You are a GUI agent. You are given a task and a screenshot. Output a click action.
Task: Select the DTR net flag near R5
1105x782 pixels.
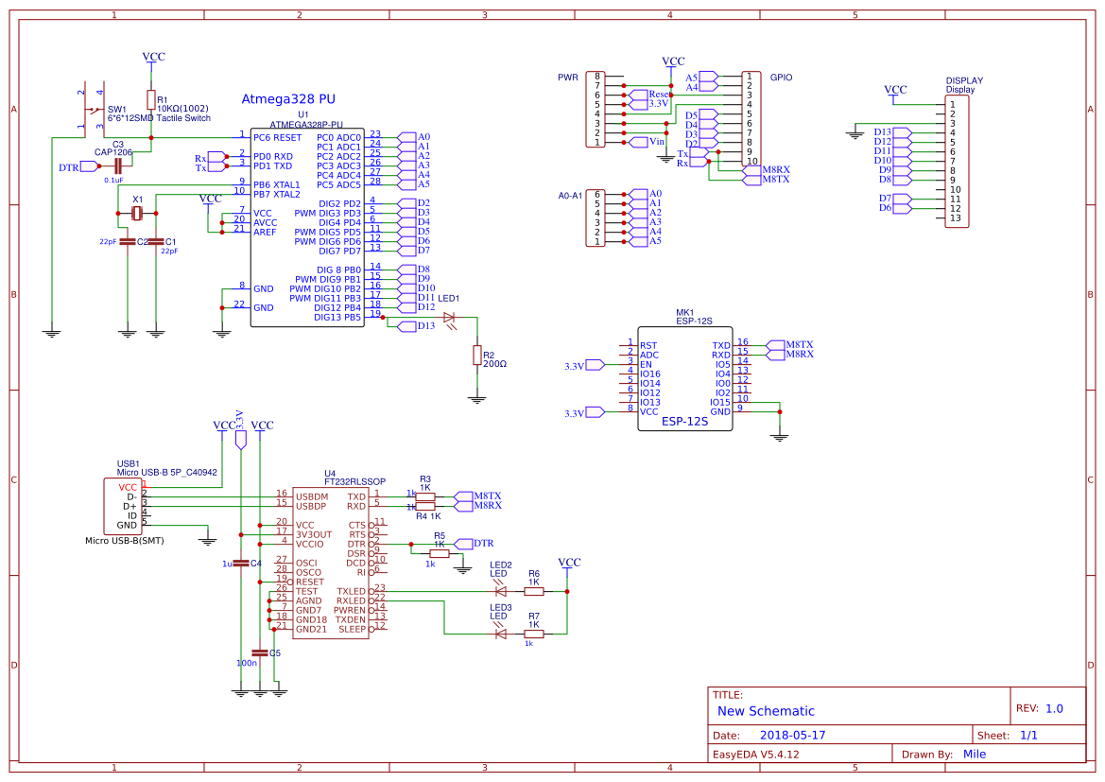(x=462, y=542)
